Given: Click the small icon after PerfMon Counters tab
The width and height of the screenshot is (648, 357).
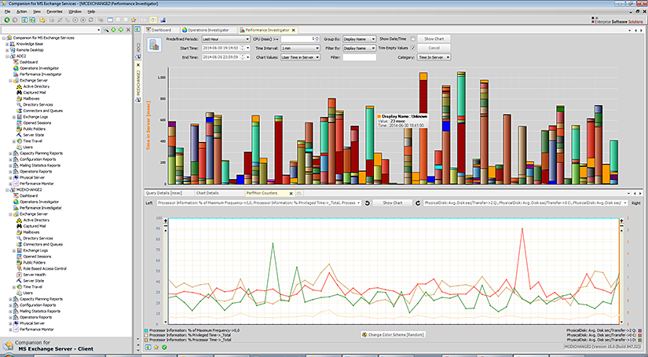Looking at the screenshot, I should tap(299, 193).
